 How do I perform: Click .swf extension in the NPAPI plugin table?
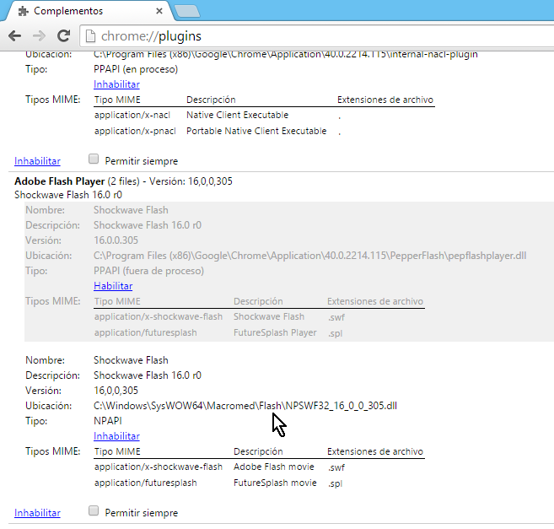point(336,467)
